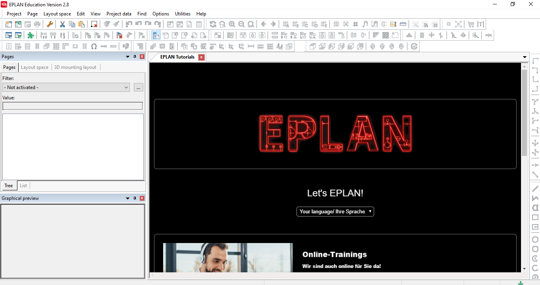Click the refresh view icon
Viewport: 540px width, 285px height.
pyautogui.click(x=213, y=24)
